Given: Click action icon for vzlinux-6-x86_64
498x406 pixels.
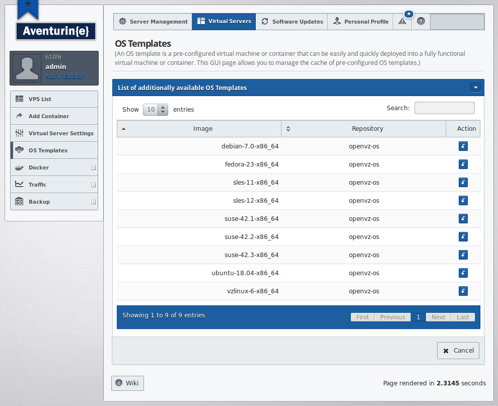Looking at the screenshot, I should [x=463, y=291].
